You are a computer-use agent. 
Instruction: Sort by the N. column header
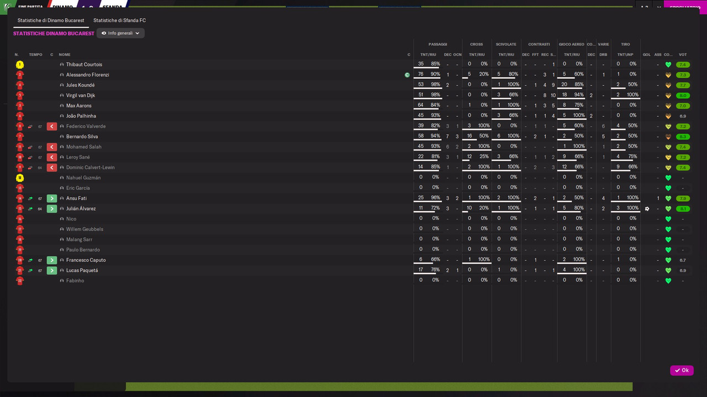pyautogui.click(x=17, y=55)
